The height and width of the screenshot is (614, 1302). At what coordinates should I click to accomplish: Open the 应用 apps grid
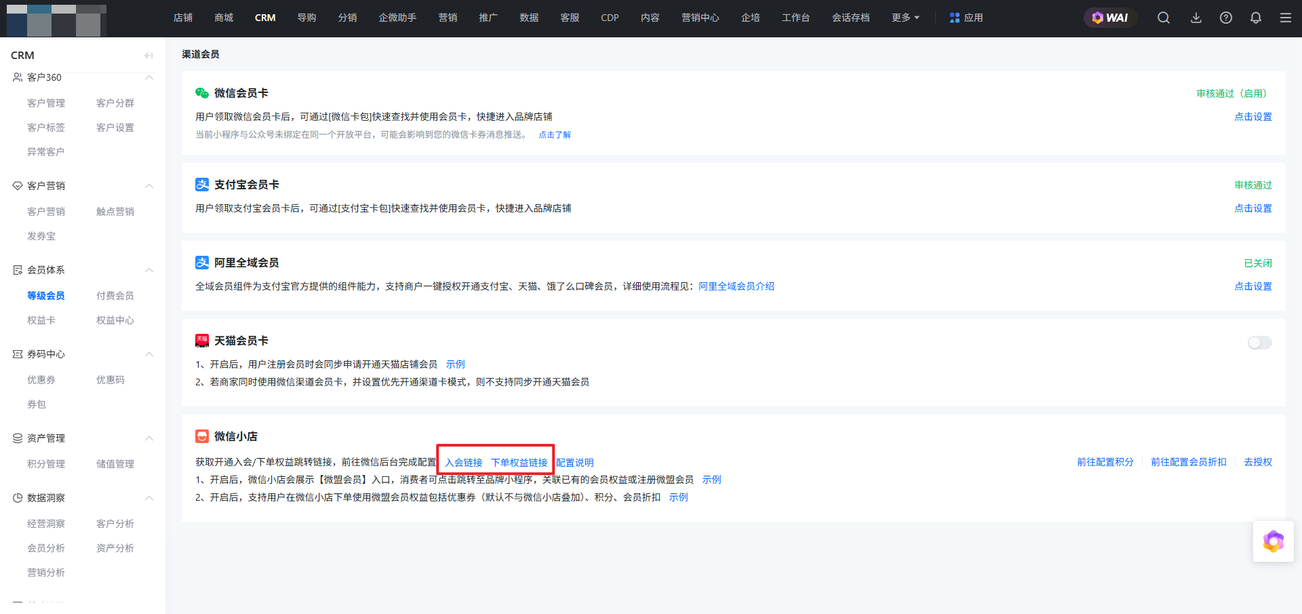pos(966,18)
